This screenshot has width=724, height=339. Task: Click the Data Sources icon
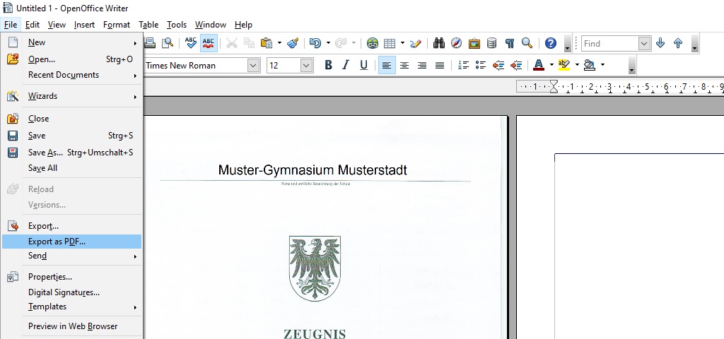491,43
